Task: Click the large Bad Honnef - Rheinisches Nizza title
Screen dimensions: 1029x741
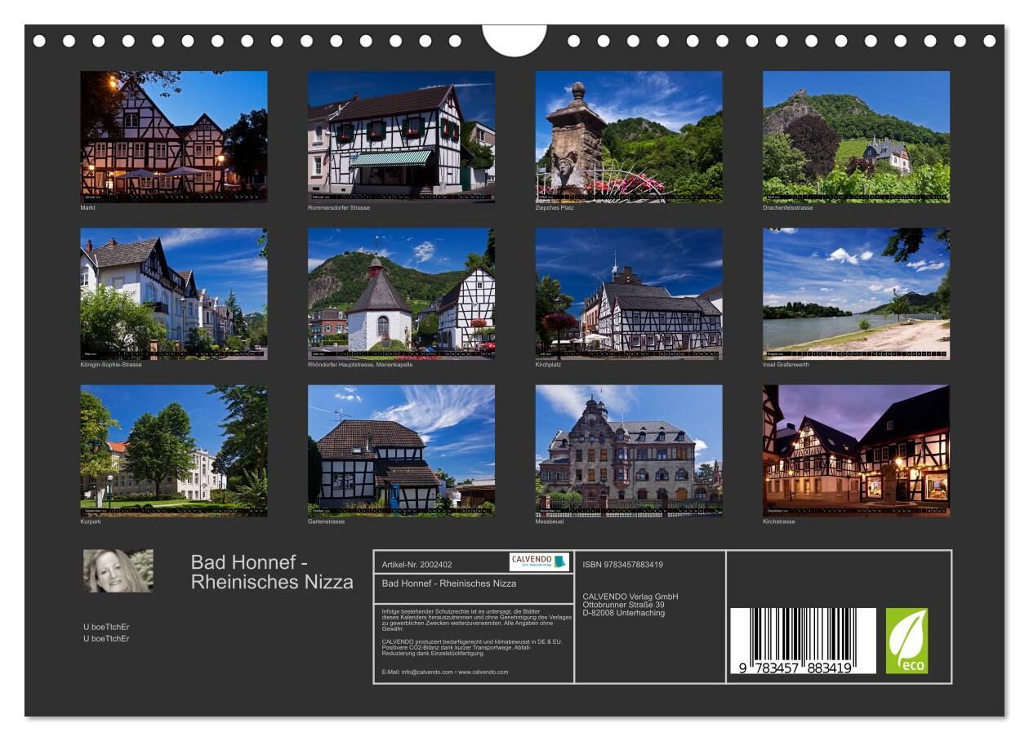Action: [272, 572]
